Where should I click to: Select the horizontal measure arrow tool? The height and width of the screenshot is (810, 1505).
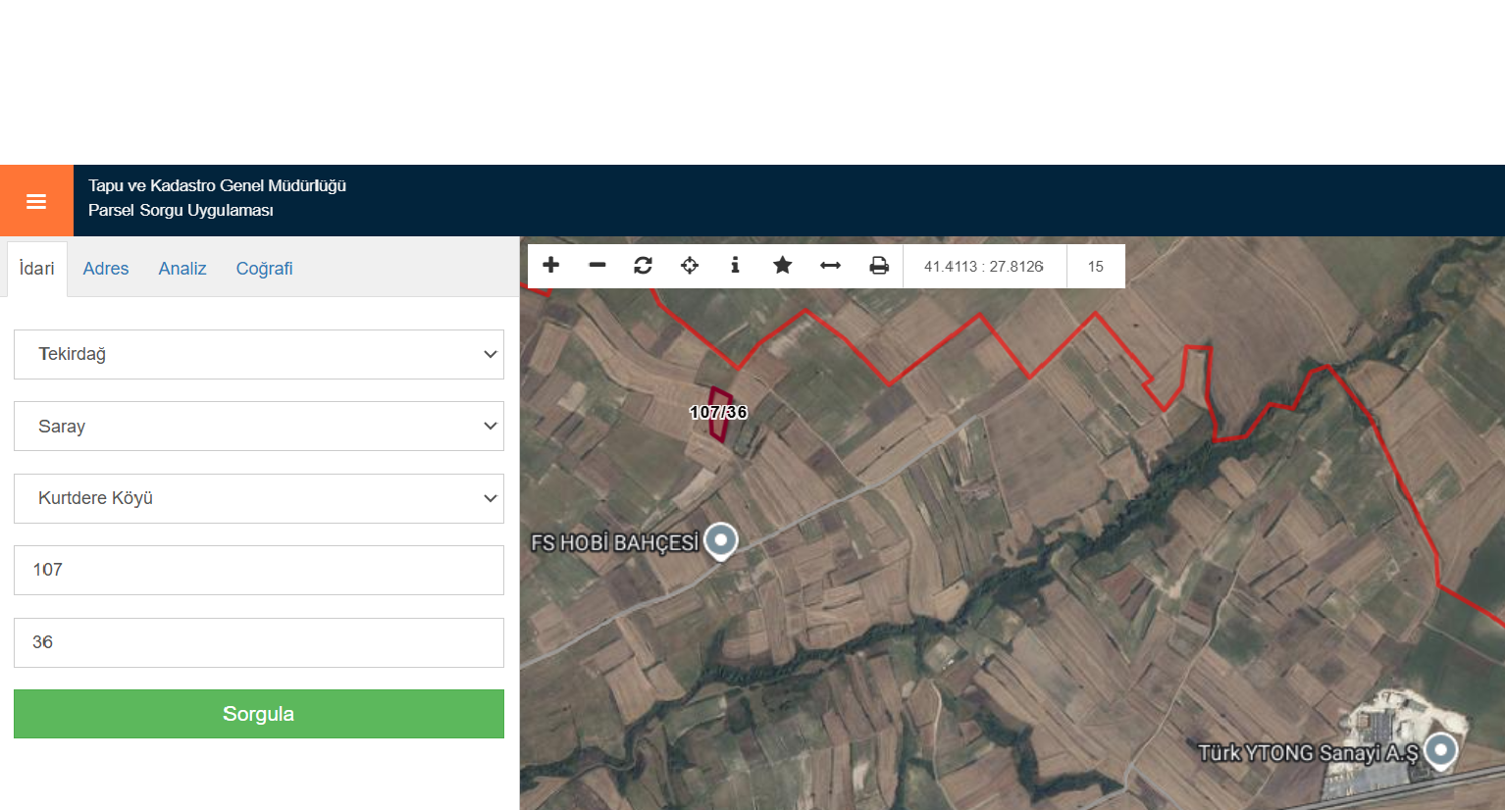(830, 265)
